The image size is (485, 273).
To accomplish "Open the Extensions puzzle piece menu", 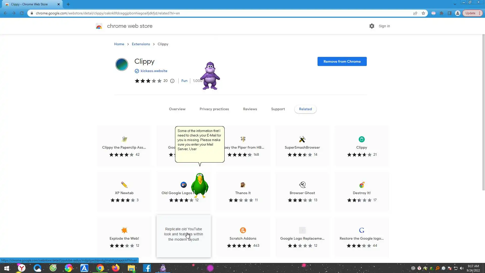I will (442, 13).
